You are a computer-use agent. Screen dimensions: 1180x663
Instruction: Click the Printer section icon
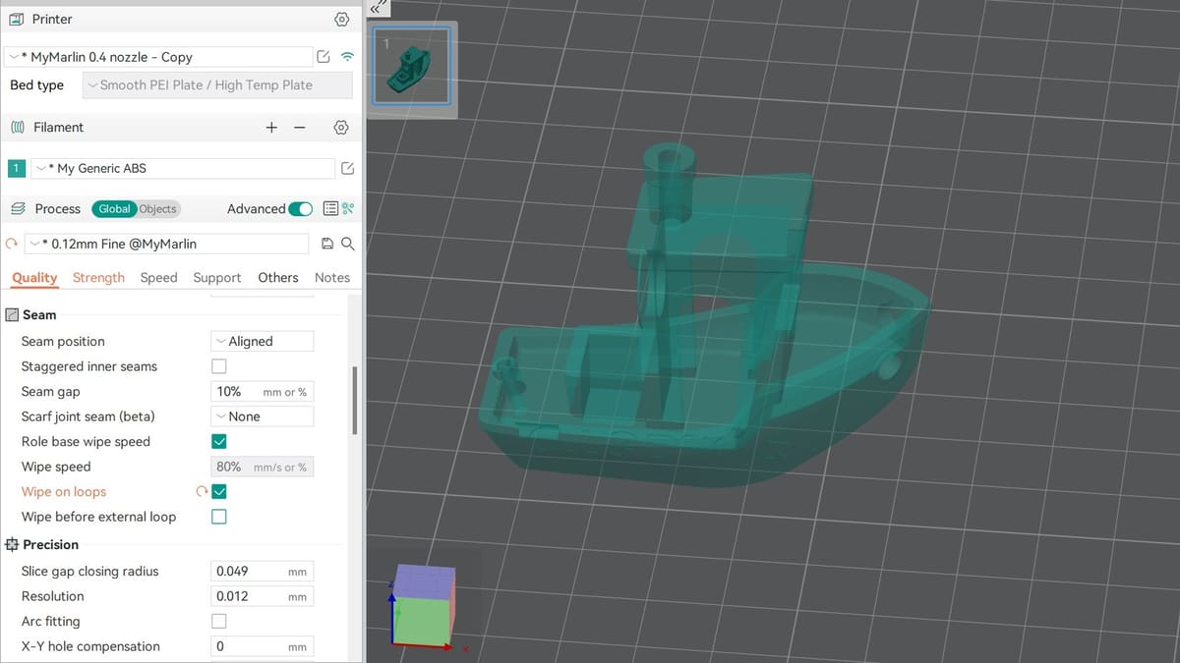pos(17,19)
